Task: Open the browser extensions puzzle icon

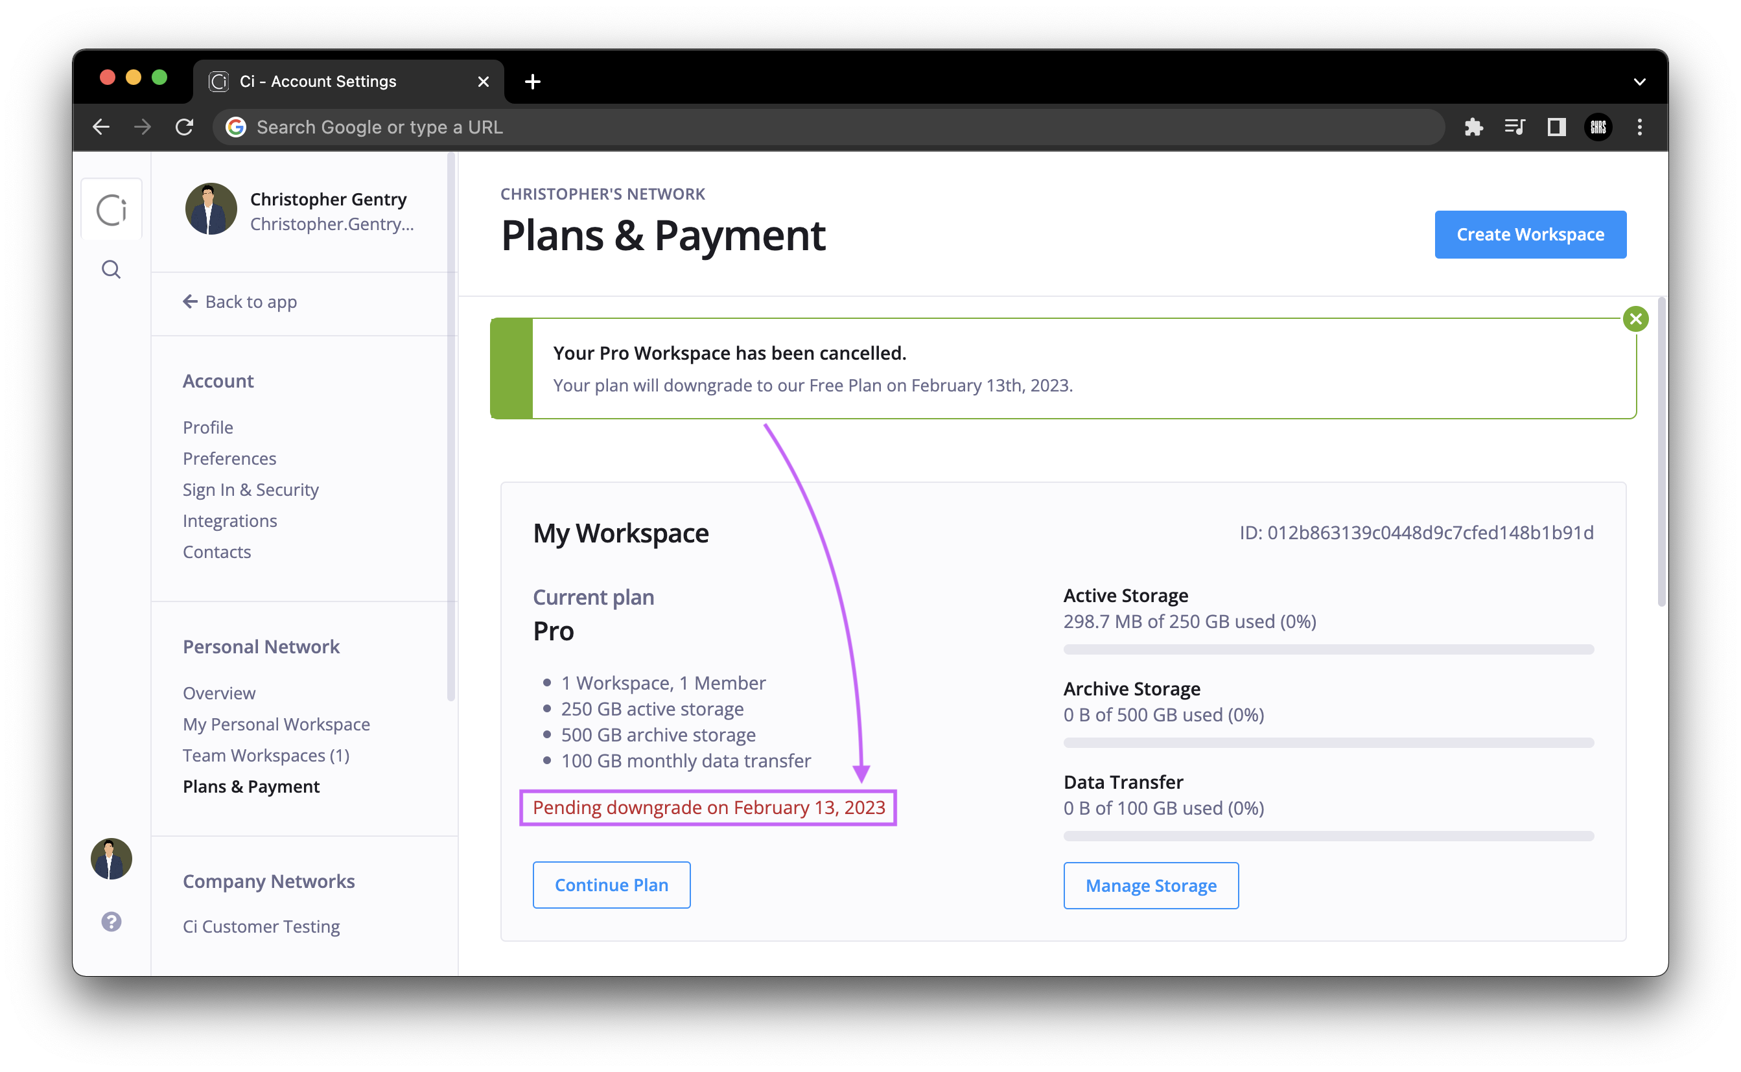Action: tap(1473, 127)
